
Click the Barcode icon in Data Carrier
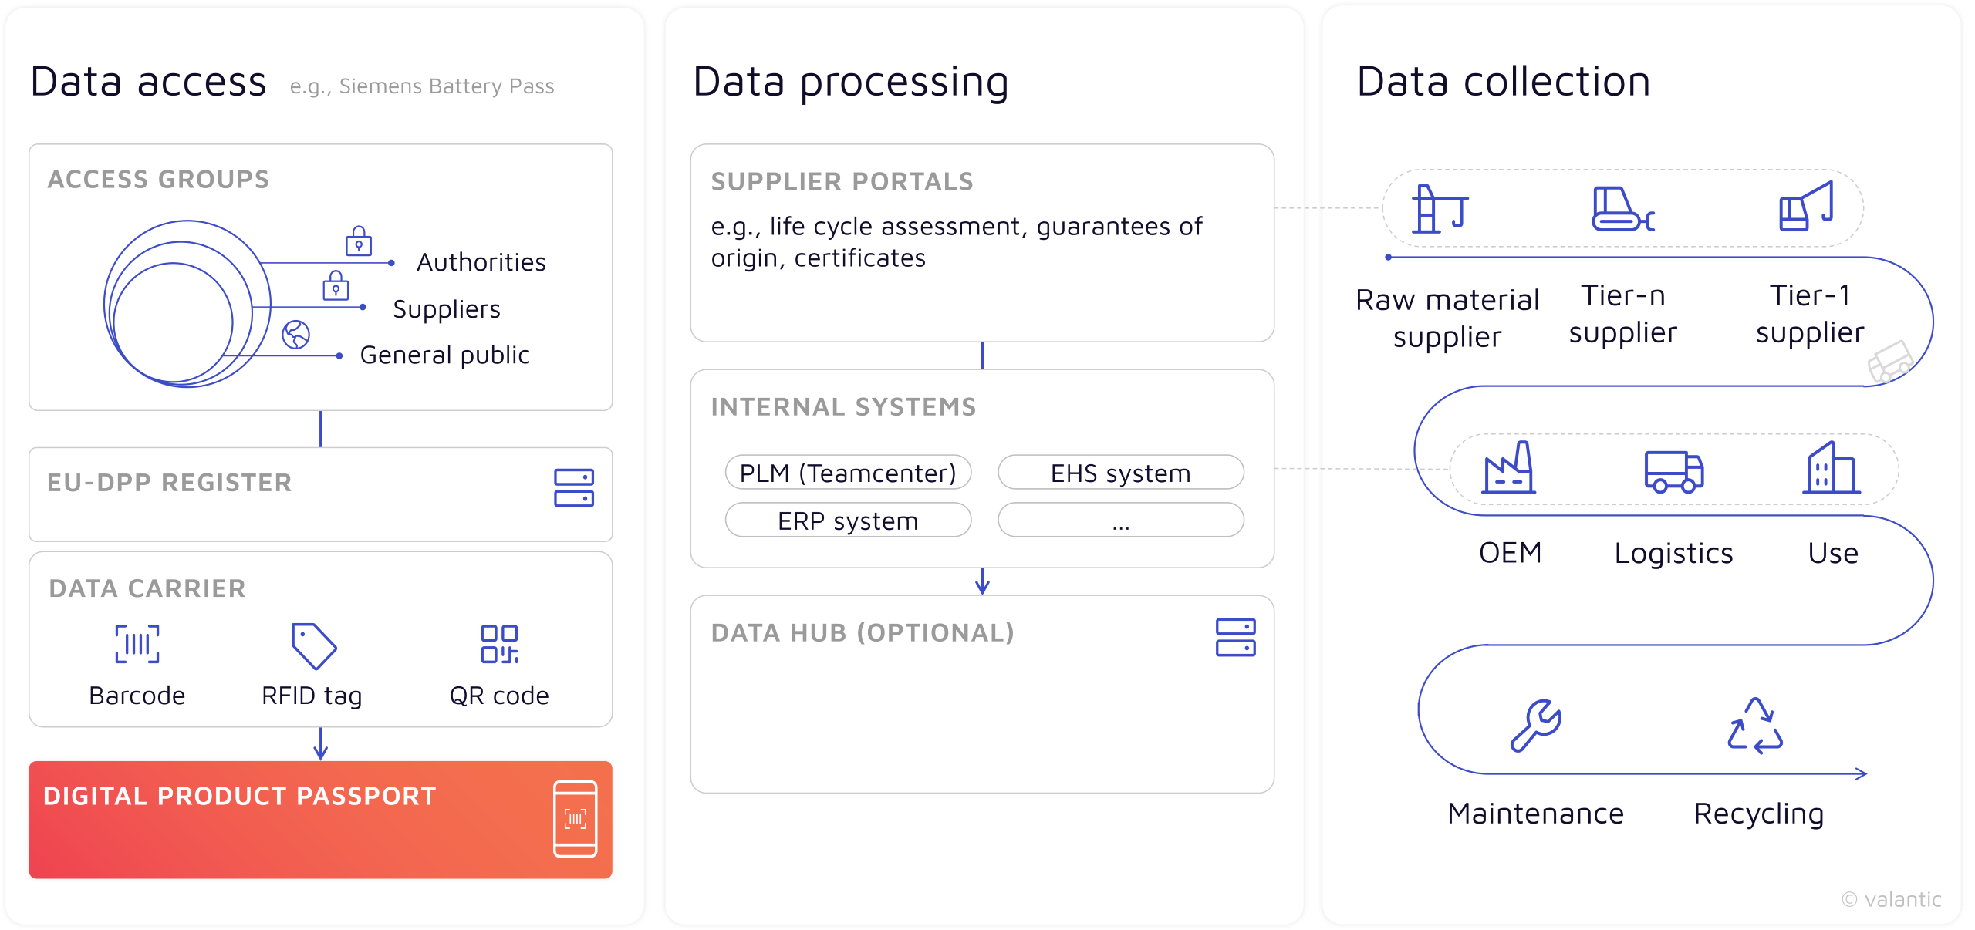tap(137, 644)
